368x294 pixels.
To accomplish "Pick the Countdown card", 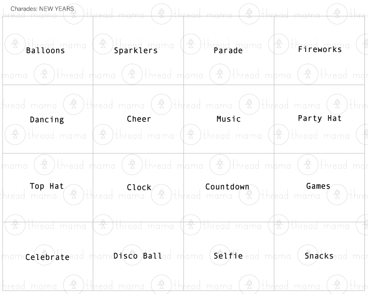I will coord(227,187).
